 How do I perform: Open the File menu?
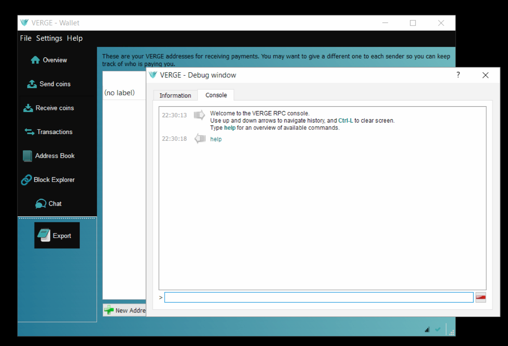(26, 38)
